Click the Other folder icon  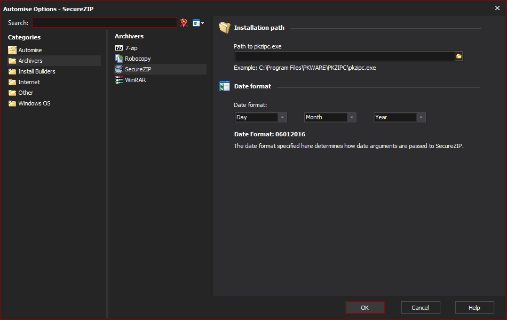(x=12, y=93)
